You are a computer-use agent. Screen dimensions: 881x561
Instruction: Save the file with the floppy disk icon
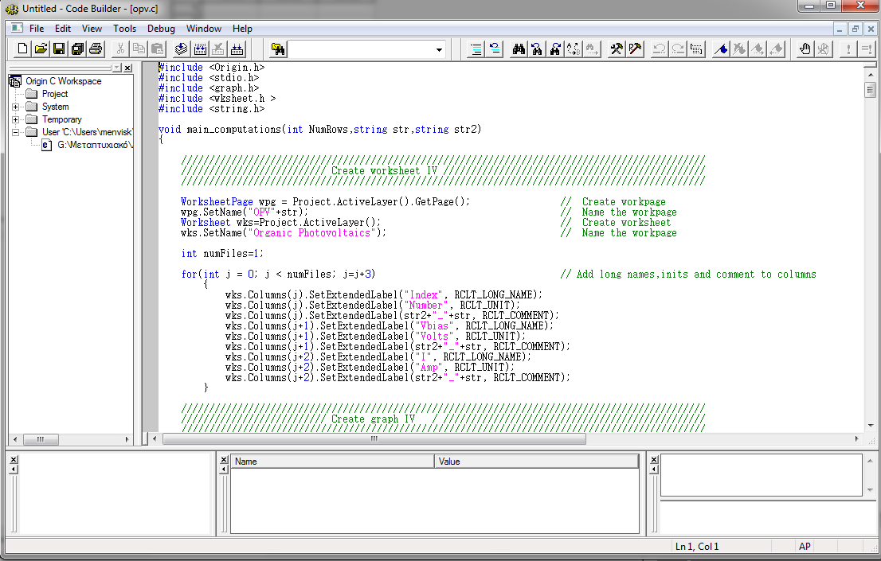59,49
